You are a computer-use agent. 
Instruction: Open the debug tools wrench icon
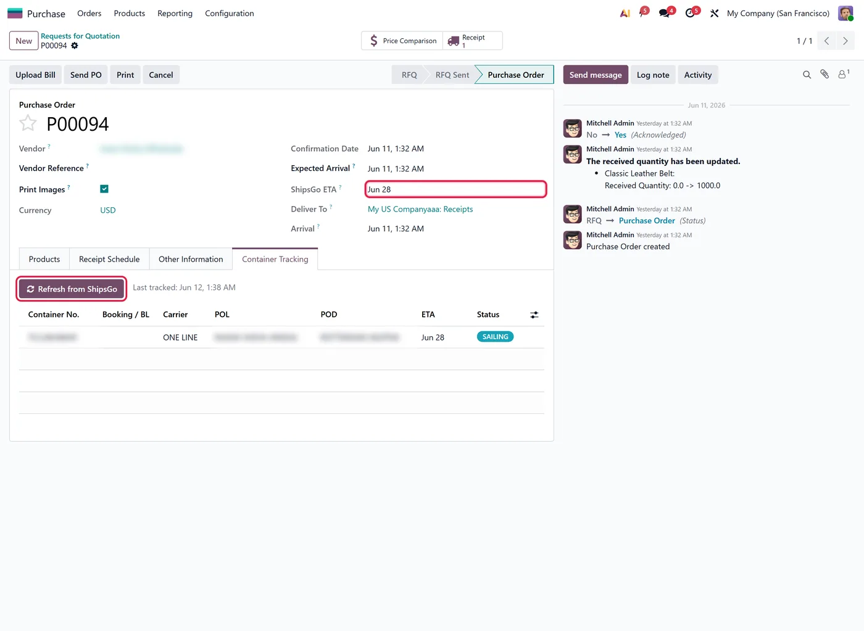pos(715,13)
